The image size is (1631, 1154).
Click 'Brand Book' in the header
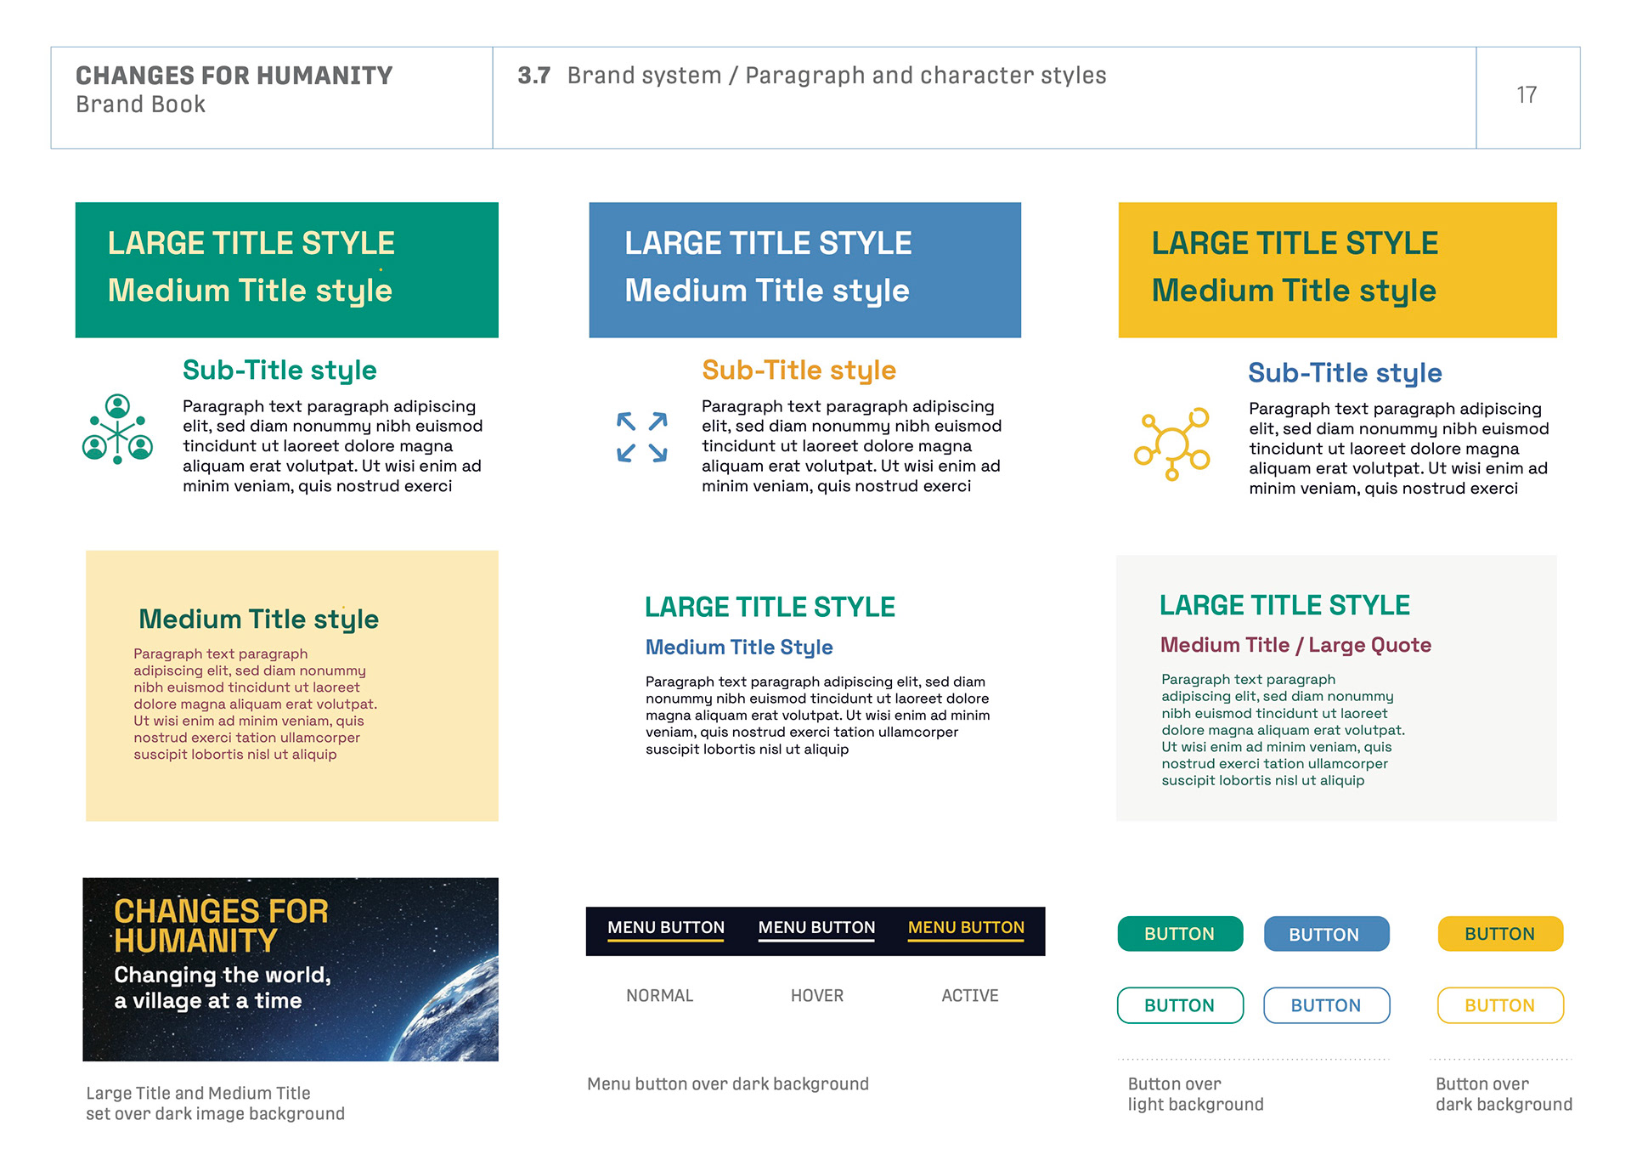[x=141, y=105]
